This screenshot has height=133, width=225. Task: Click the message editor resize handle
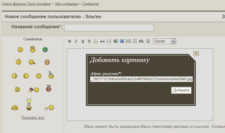(211, 119)
